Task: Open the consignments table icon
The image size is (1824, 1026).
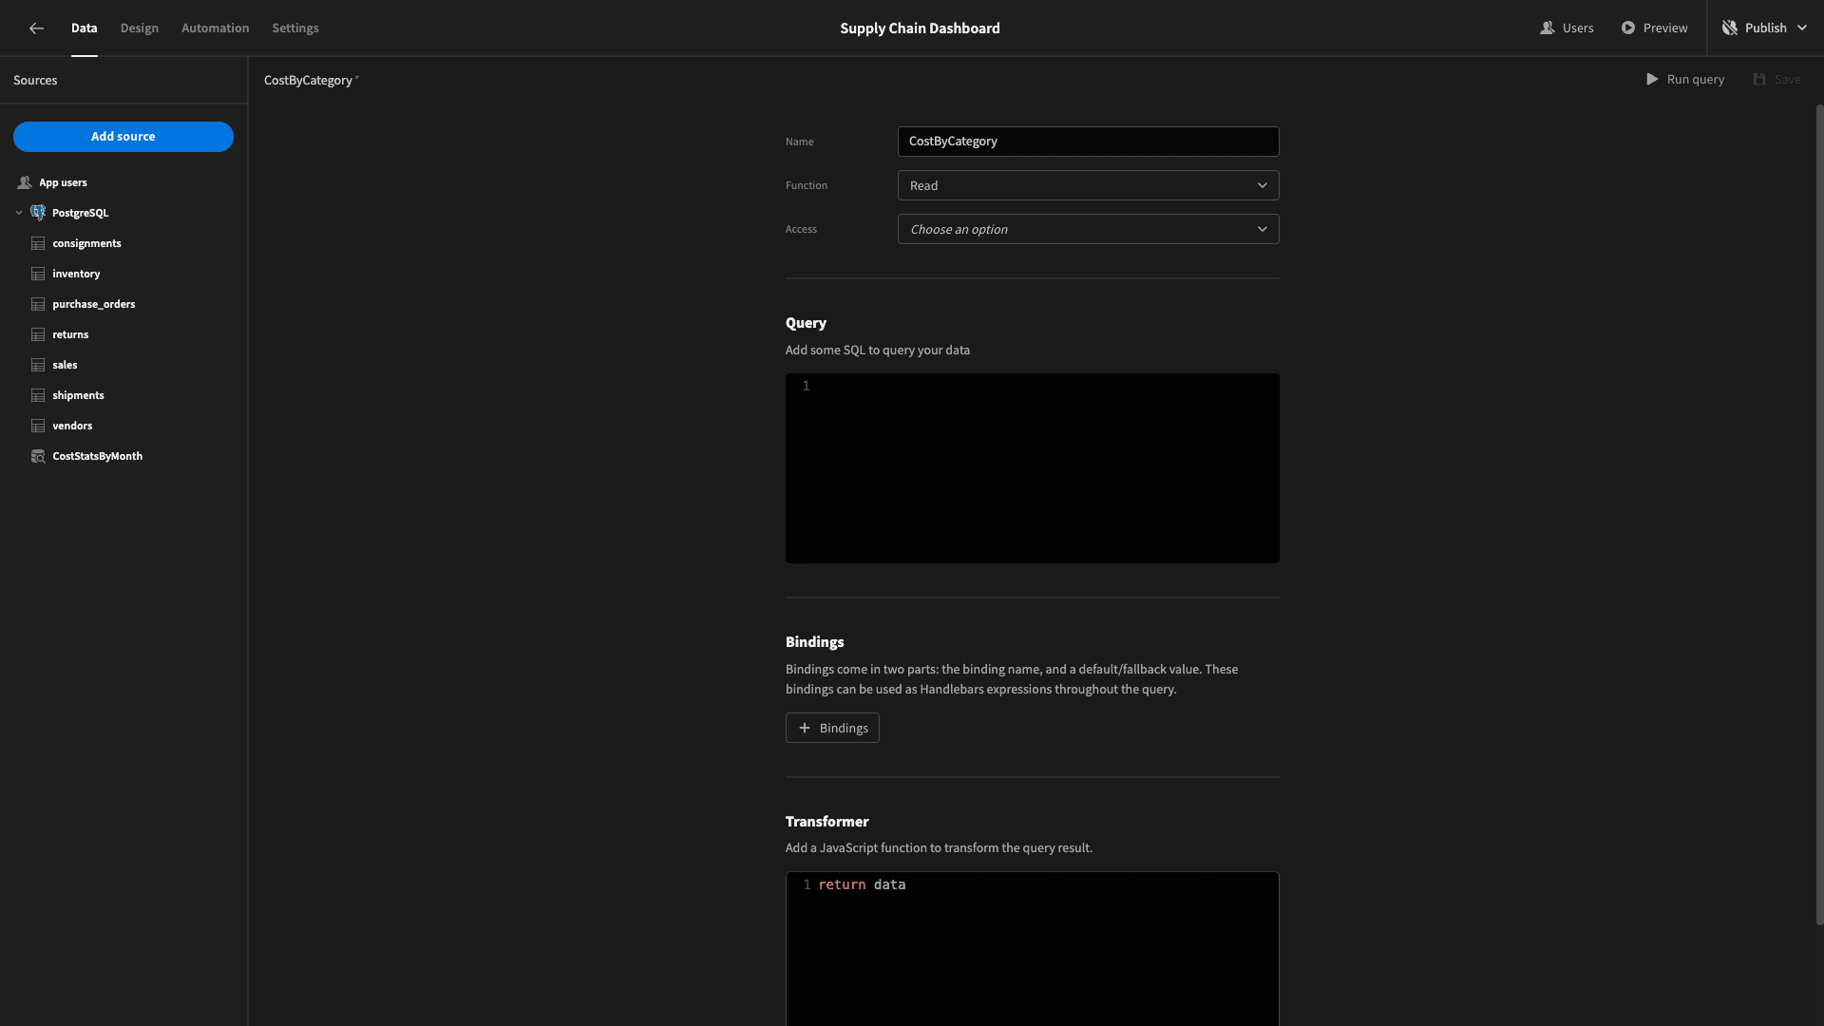Action: pyautogui.click(x=38, y=243)
